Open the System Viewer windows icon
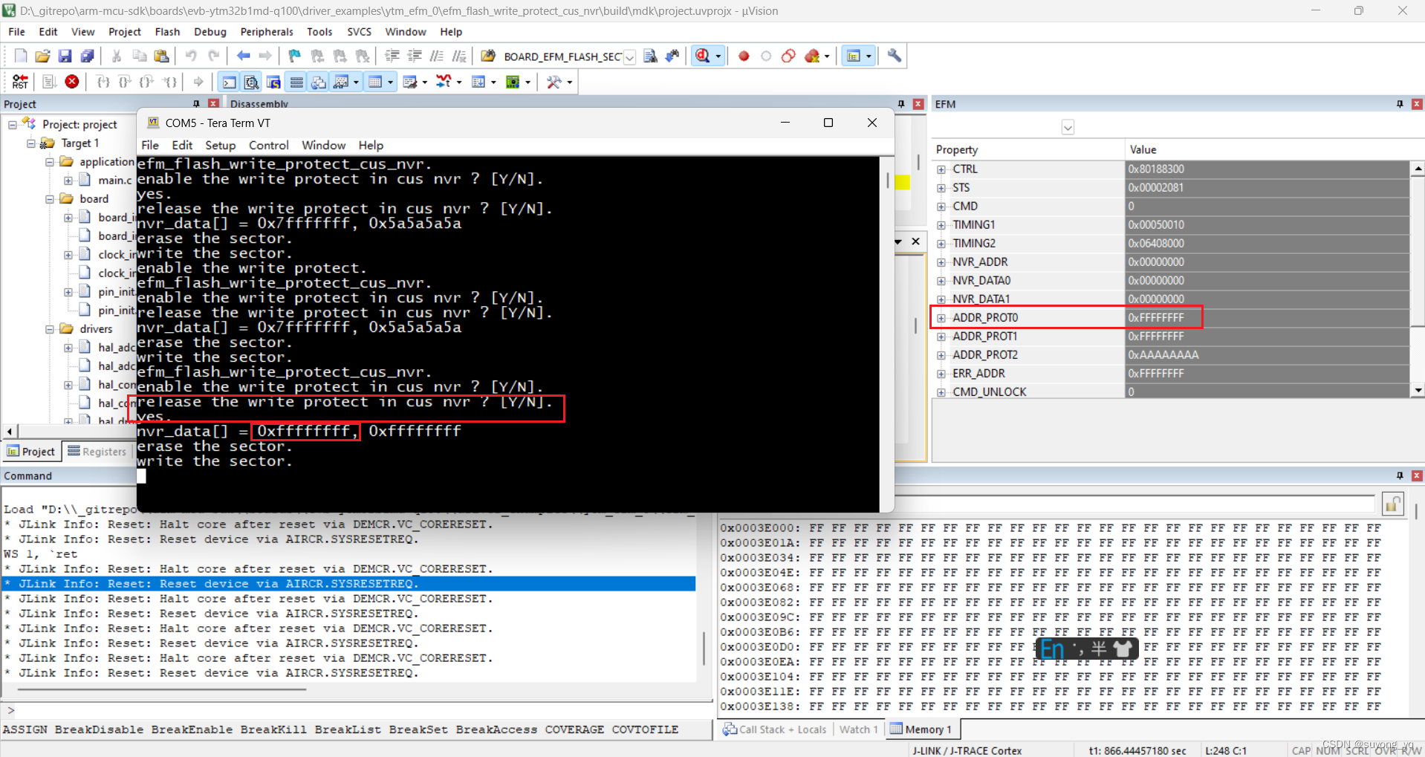The image size is (1425, 757). click(x=513, y=82)
